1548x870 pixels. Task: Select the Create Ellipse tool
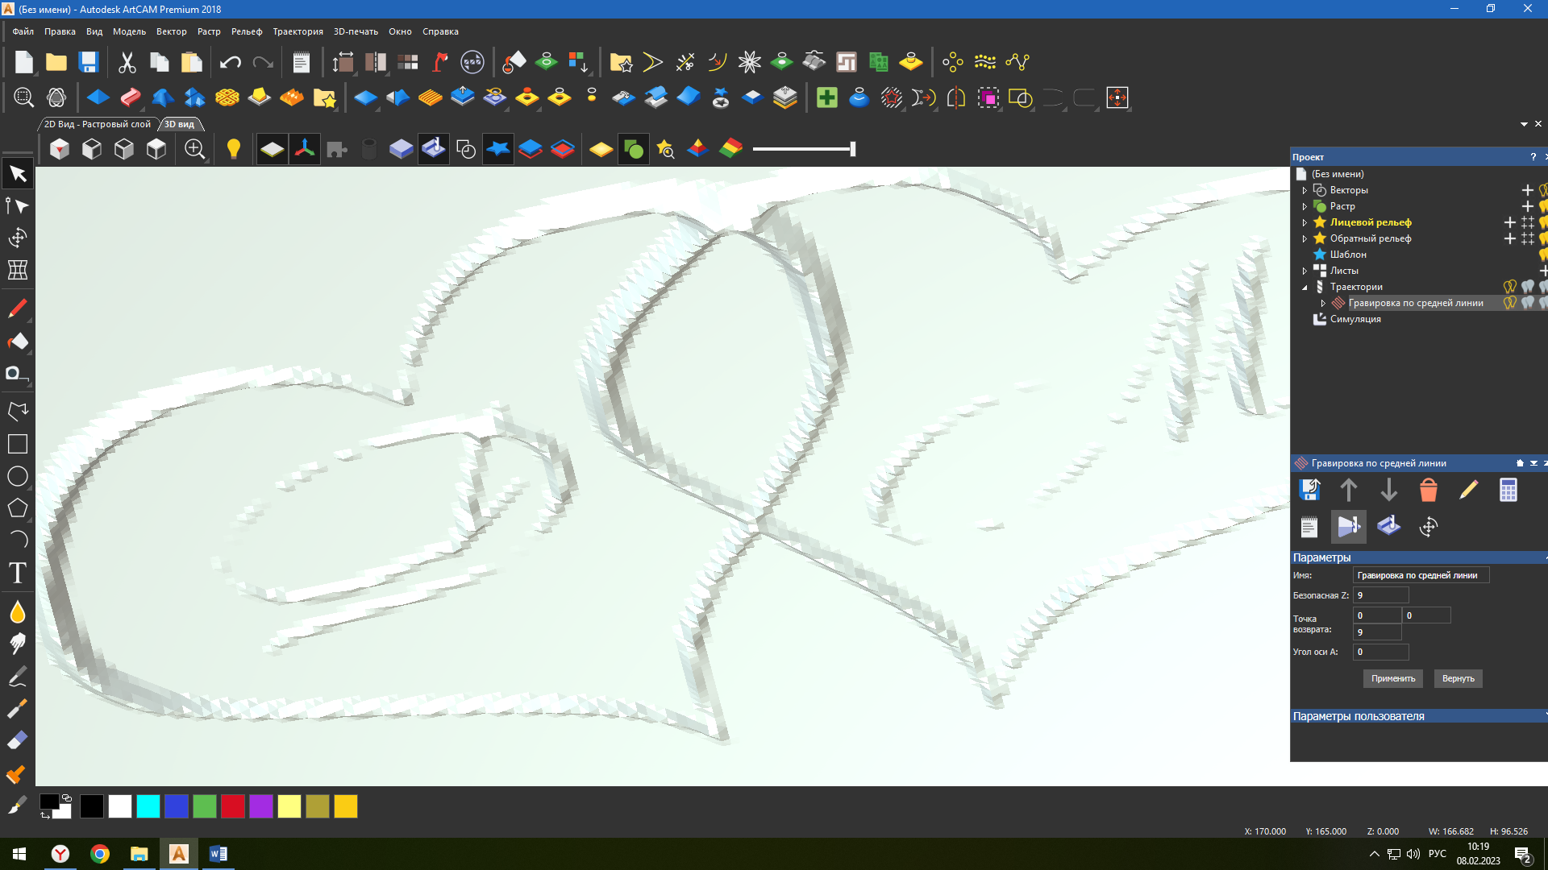point(18,476)
